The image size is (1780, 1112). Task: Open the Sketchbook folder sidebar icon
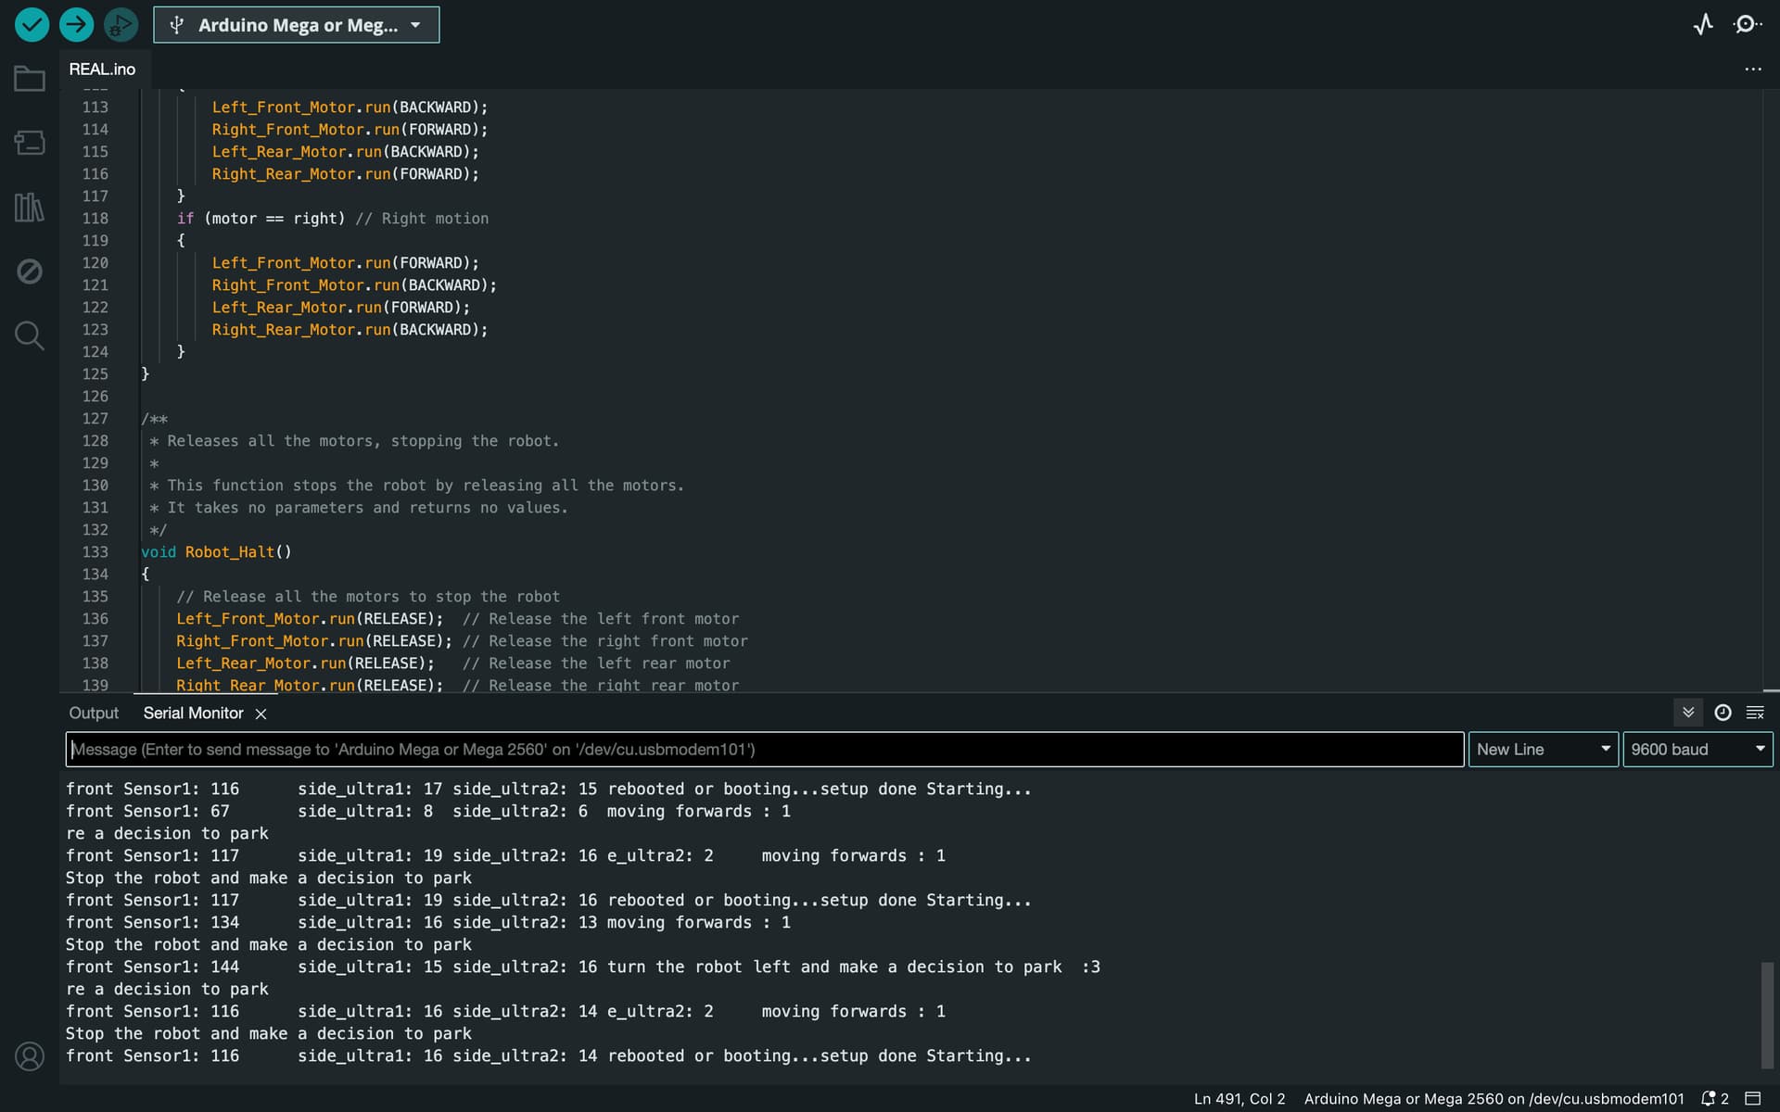[x=30, y=79]
